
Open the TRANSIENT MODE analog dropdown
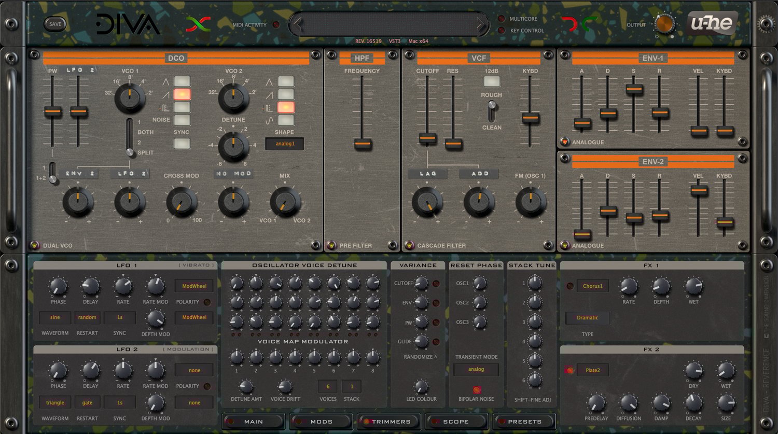pos(476,369)
